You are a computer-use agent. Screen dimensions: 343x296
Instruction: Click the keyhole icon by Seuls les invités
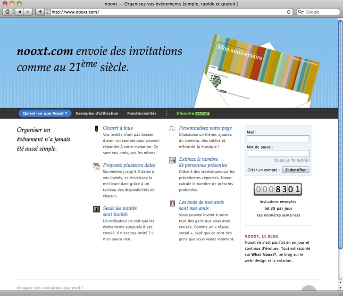pyautogui.click(x=96, y=209)
